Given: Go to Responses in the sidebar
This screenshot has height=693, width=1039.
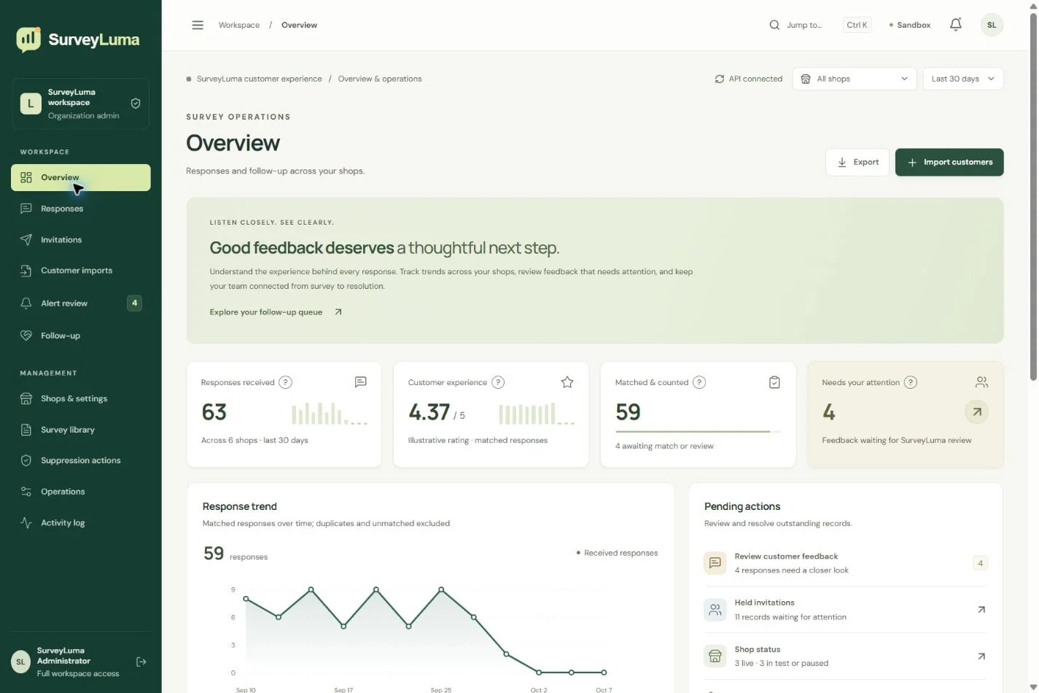Looking at the screenshot, I should point(80,209).
